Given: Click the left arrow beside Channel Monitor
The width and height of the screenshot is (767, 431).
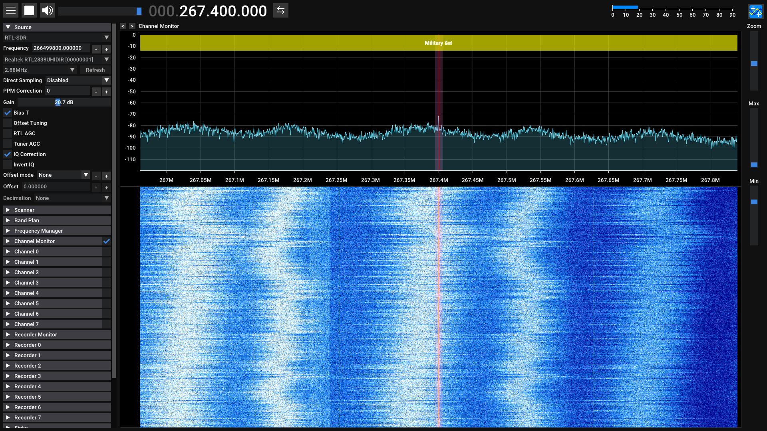Looking at the screenshot, I should tap(123, 26).
